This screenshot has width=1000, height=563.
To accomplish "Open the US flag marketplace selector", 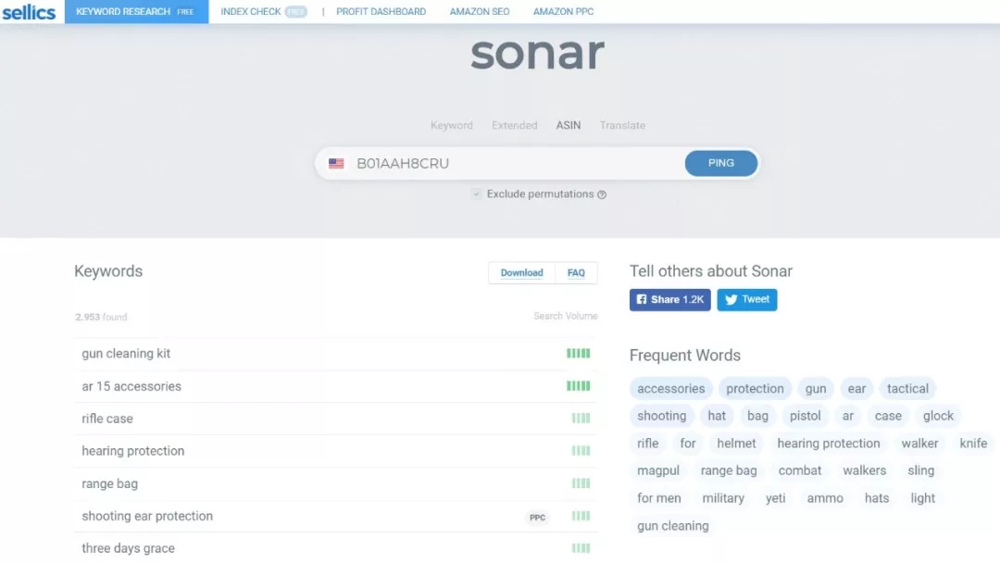I will point(336,164).
